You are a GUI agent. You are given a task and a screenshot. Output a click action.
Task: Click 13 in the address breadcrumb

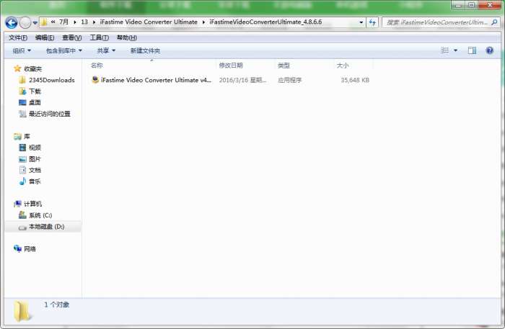click(84, 22)
